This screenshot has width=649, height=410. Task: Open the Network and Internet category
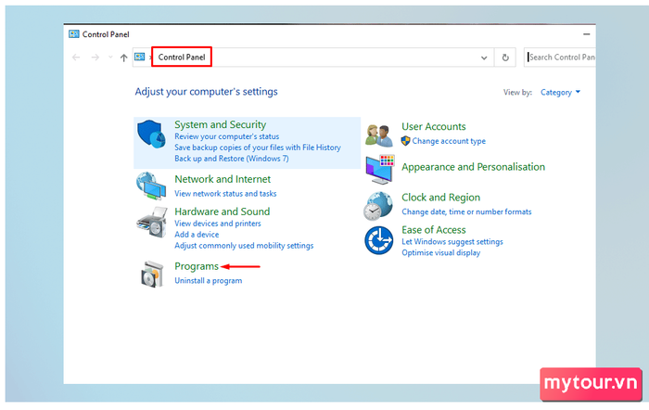tap(223, 179)
